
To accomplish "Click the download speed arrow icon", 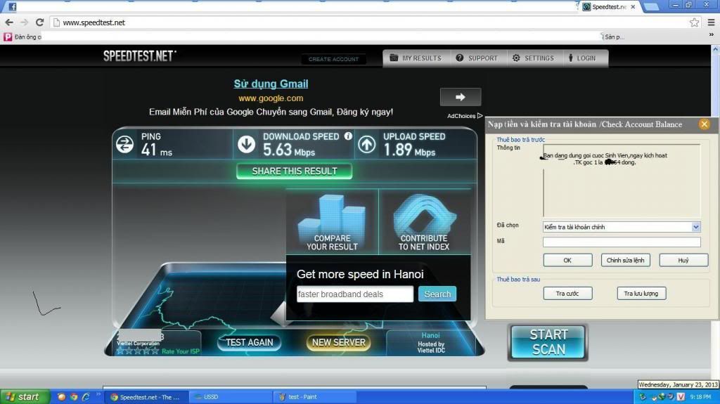I will [247, 144].
